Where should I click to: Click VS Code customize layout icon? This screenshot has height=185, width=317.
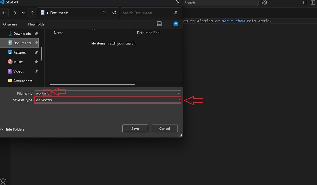pos(305,3)
